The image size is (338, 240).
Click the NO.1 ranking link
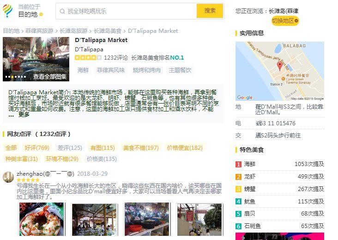[177, 58]
